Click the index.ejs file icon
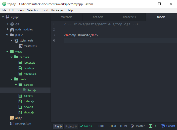Viewport: 177px width, 130px height. [20, 101]
